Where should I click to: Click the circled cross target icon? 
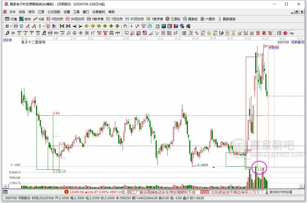[x=74, y=33]
